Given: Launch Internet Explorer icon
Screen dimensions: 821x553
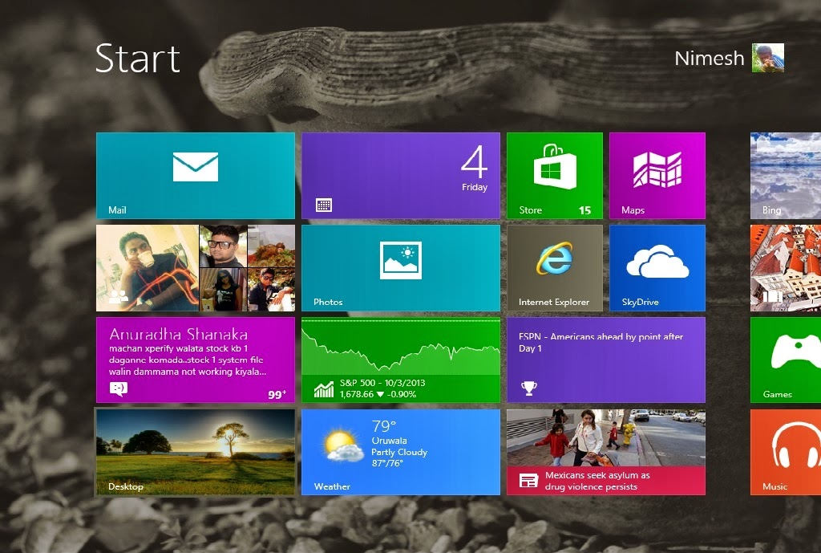Looking at the screenshot, I should pyautogui.click(x=555, y=258).
